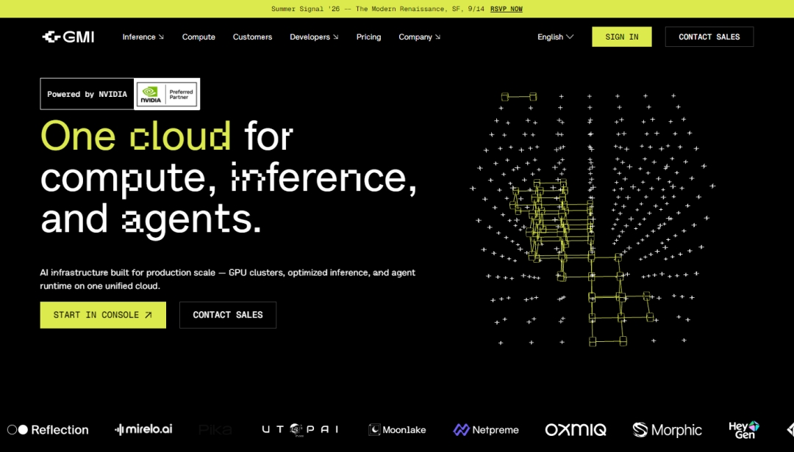
Task: Open the Pricing page
Action: [368, 37]
